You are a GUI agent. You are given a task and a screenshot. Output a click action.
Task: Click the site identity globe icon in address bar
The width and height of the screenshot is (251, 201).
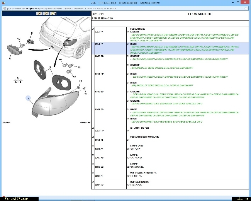pos(5,9)
